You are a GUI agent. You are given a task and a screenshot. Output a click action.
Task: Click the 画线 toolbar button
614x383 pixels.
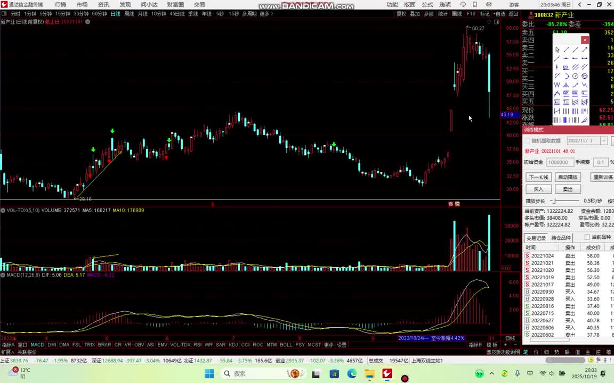pyautogui.click(x=457, y=14)
